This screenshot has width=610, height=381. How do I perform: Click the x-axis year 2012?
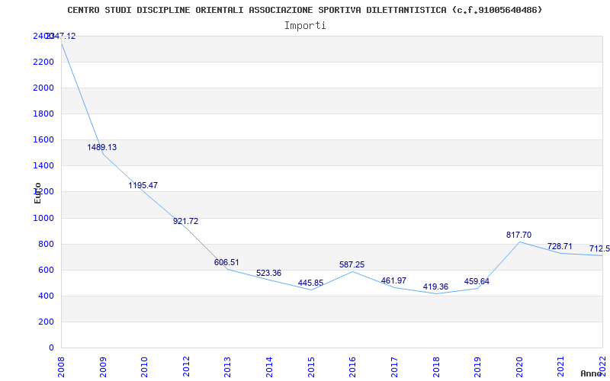point(186,367)
